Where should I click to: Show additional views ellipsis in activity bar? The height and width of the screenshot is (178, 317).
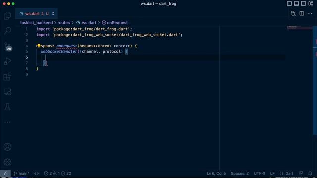coord(7,122)
